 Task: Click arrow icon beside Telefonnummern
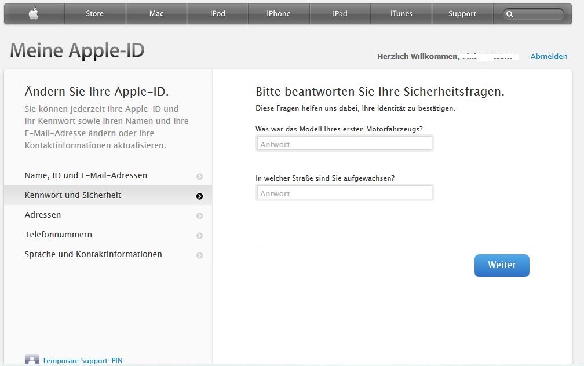point(199,236)
